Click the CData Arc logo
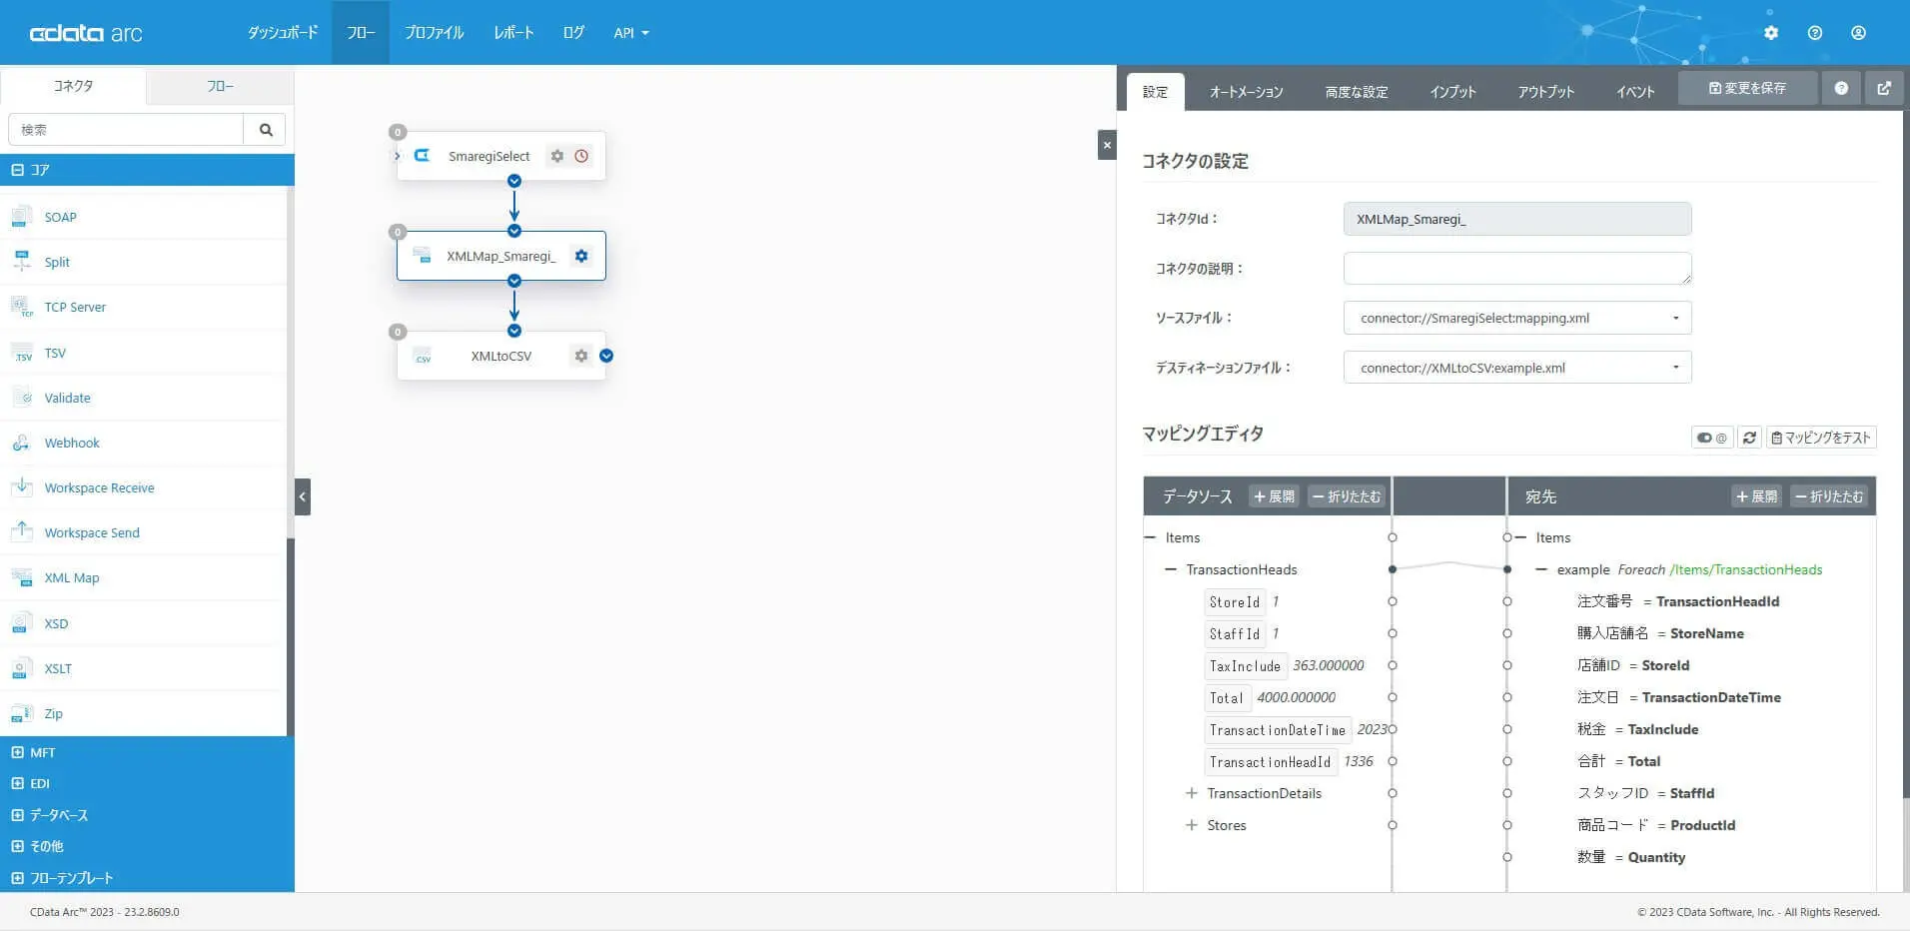Image resolution: width=1910 pixels, height=931 pixels. (x=86, y=33)
